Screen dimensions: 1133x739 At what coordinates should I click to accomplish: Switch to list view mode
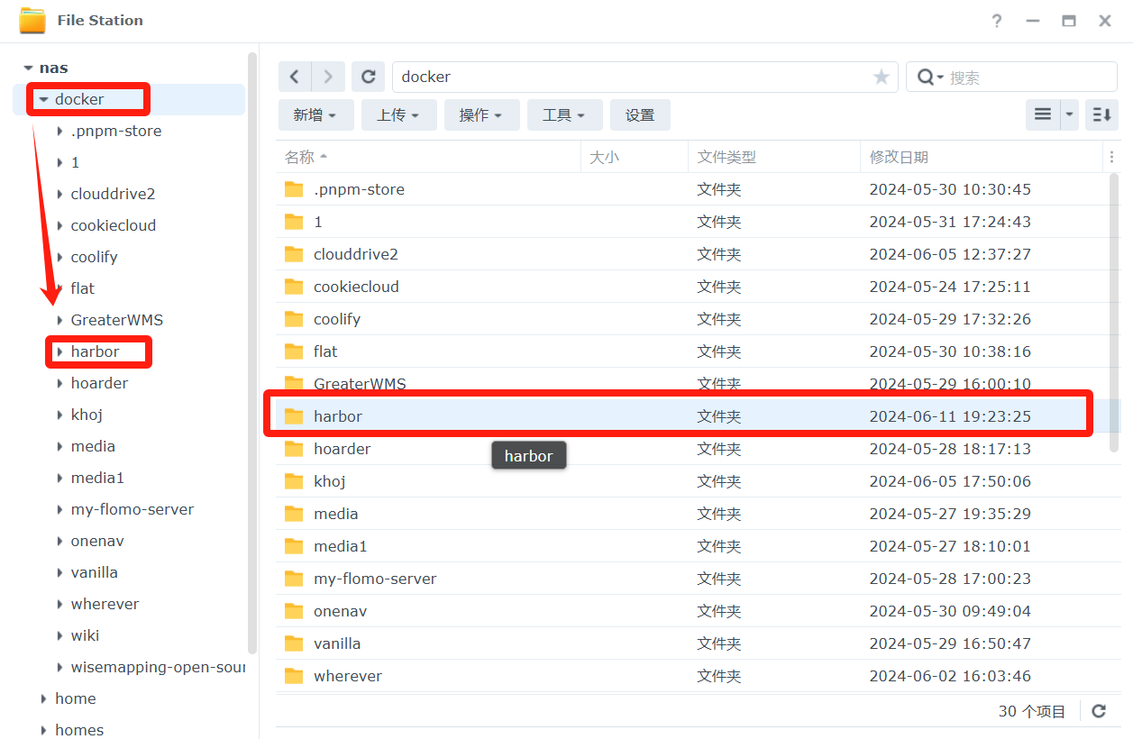[1043, 114]
